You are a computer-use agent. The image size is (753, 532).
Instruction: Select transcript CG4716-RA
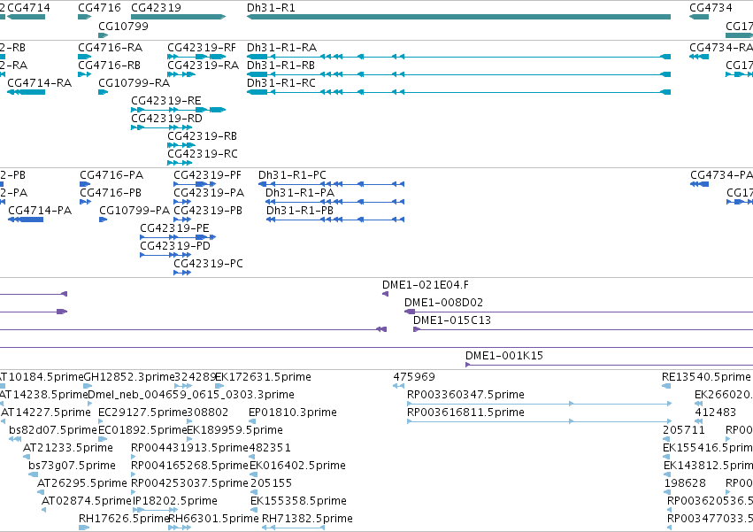(x=111, y=48)
